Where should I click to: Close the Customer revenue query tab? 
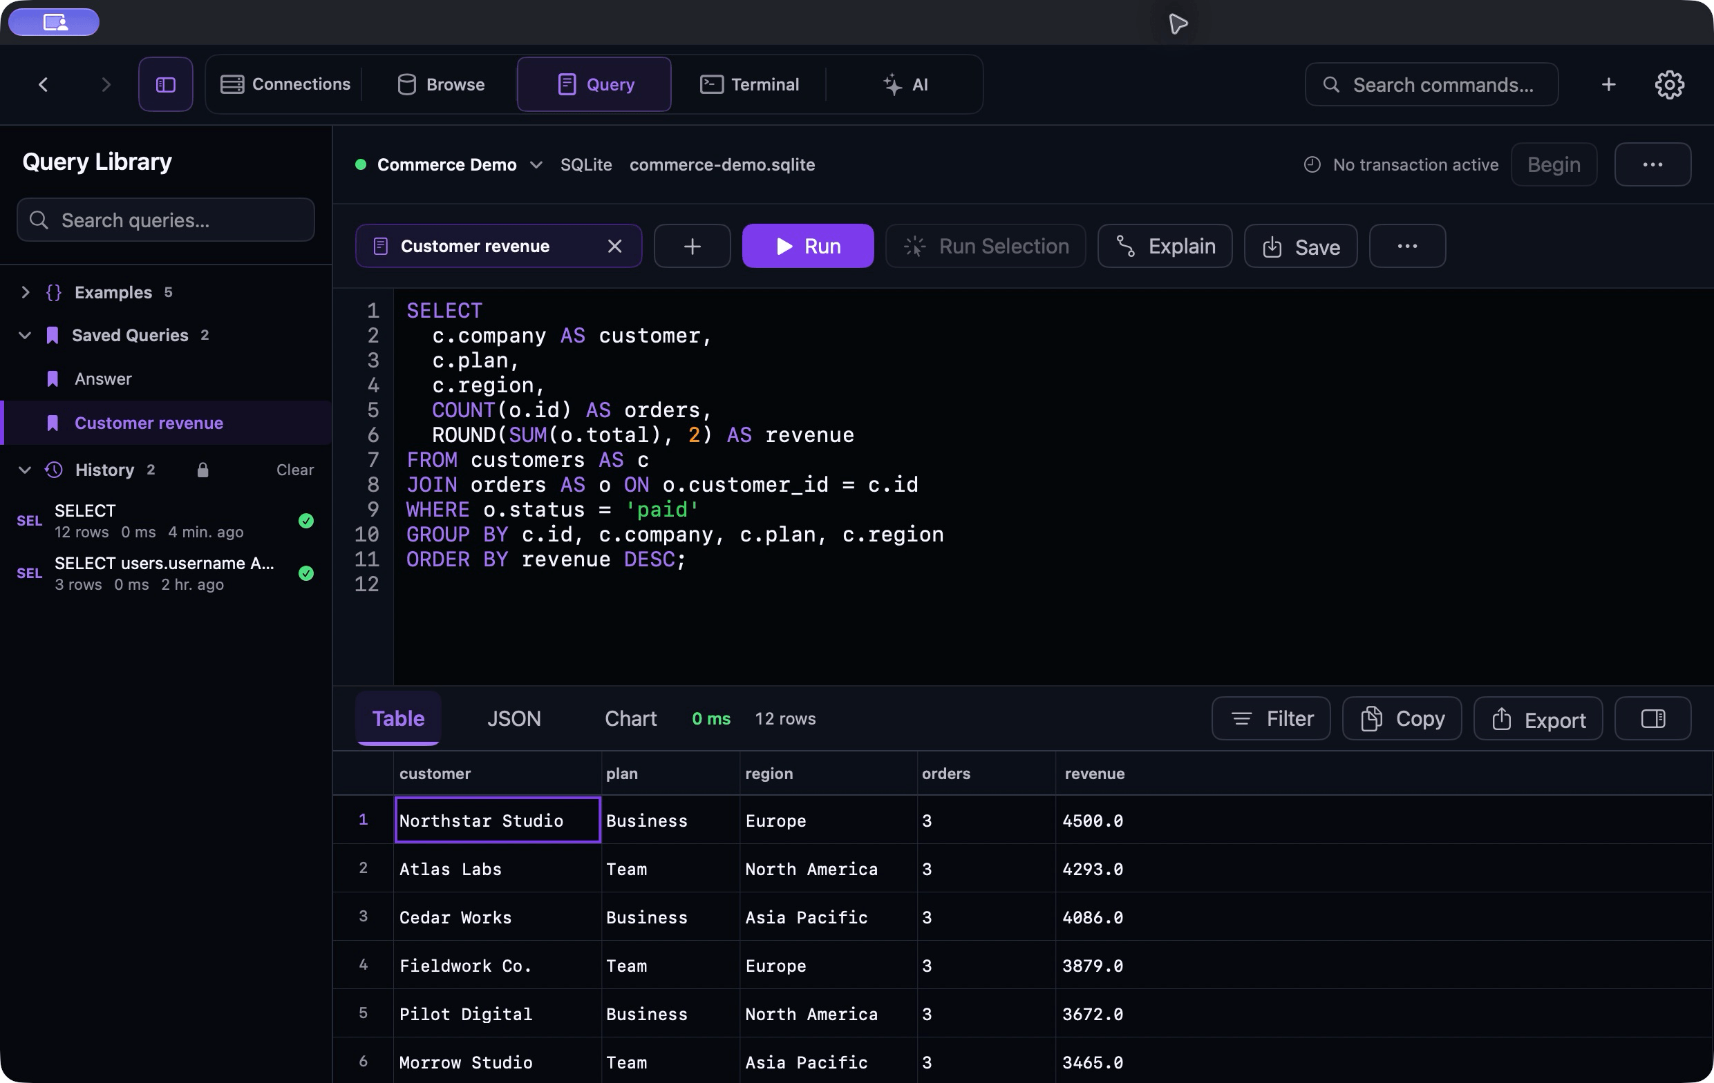614,246
